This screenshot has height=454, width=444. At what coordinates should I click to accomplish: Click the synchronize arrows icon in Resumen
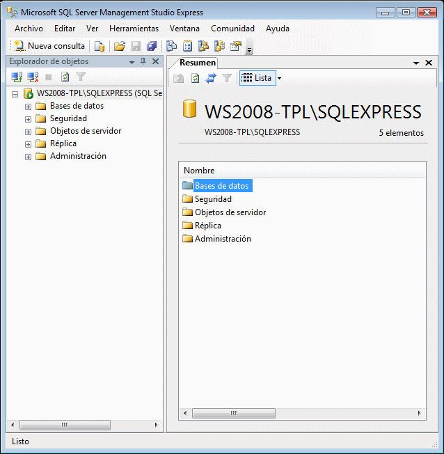tap(211, 78)
